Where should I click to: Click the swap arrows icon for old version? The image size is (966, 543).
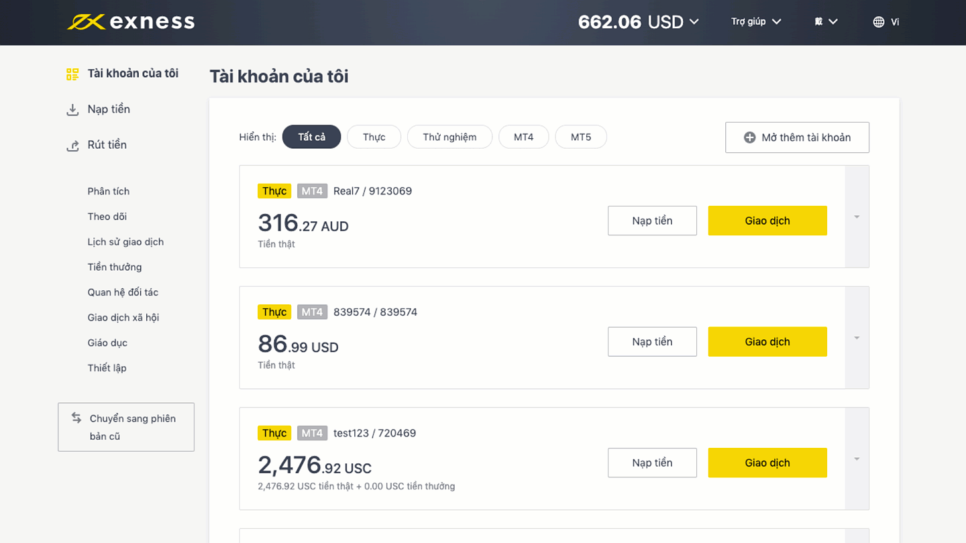coord(76,418)
